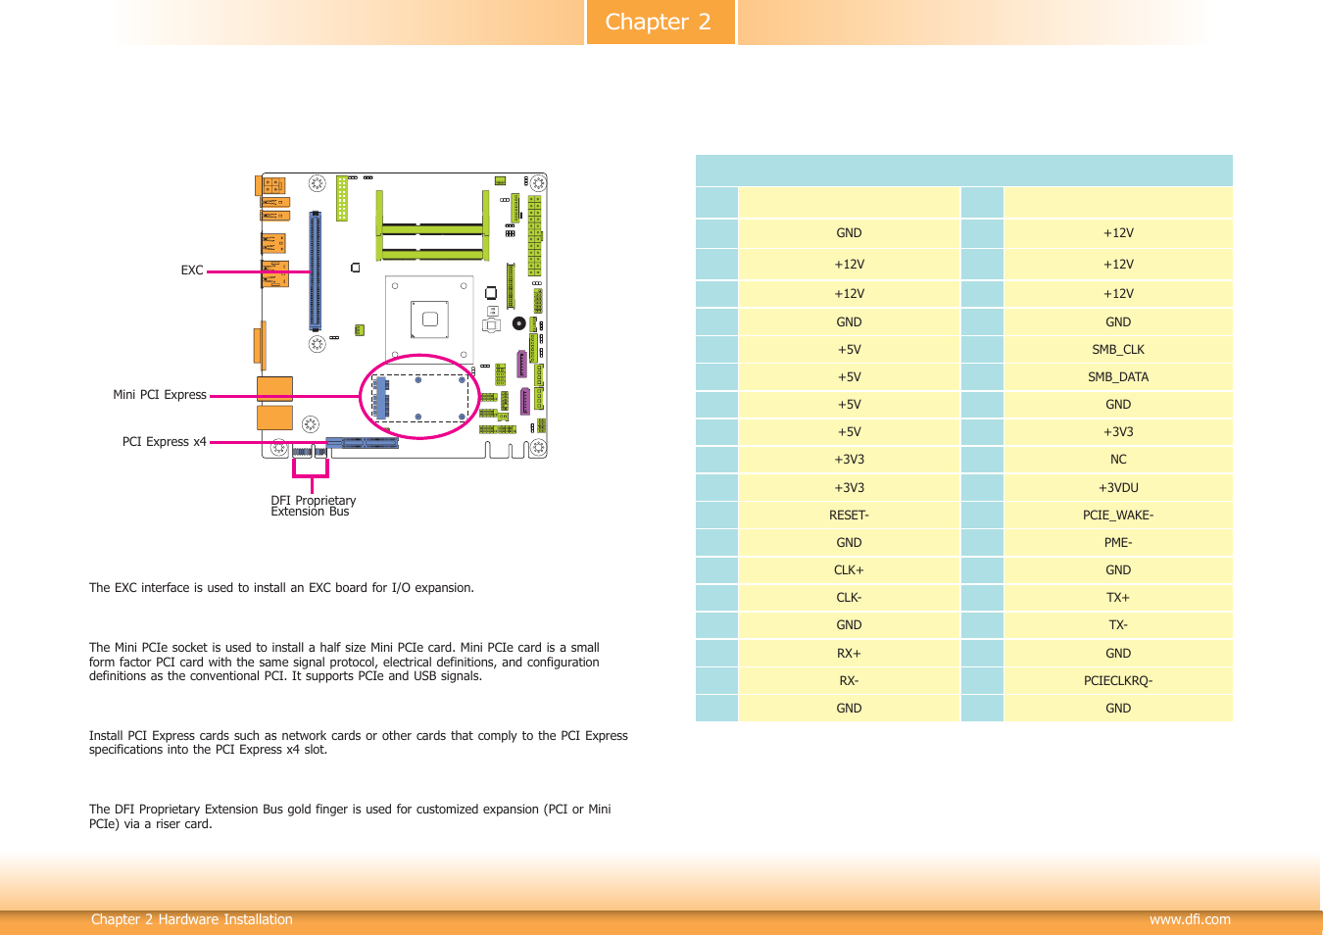
Task: Select the TX+ table cell
Action: click(x=1118, y=598)
